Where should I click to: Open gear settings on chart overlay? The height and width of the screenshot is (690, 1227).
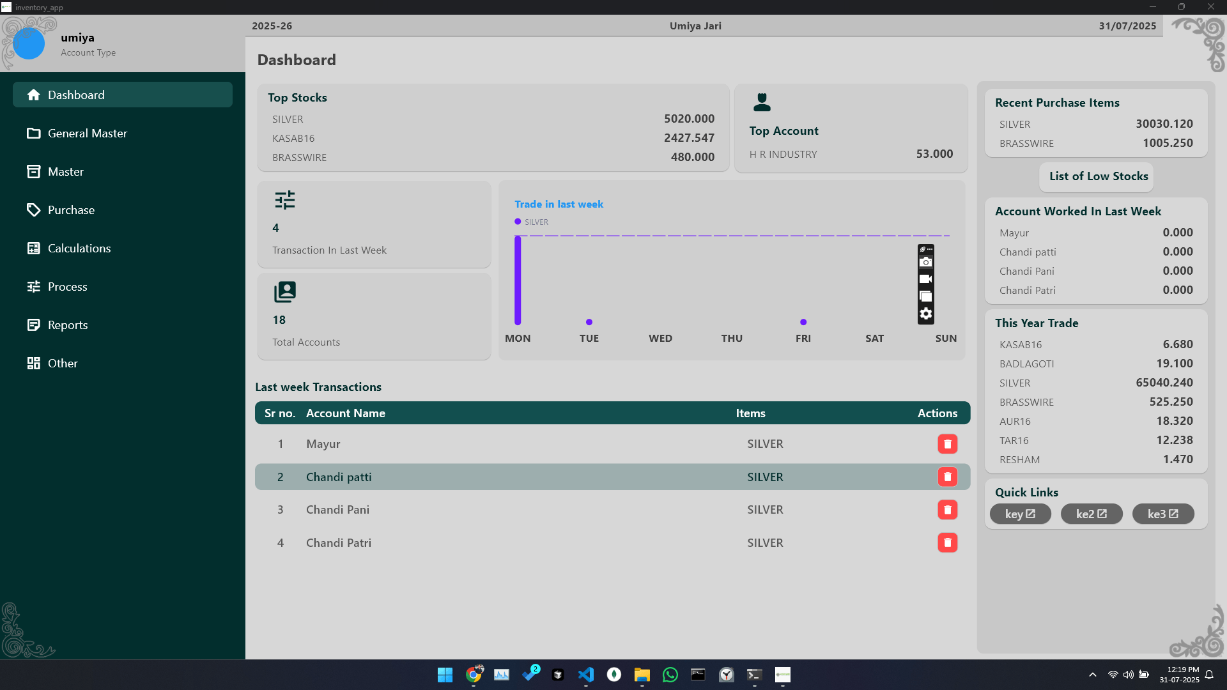(925, 314)
